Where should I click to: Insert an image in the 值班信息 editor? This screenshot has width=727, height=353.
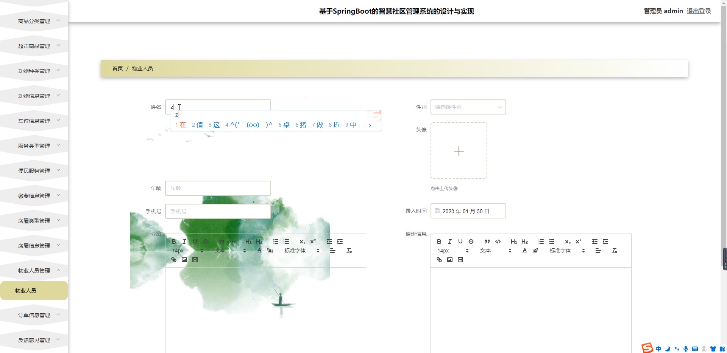tap(449, 260)
